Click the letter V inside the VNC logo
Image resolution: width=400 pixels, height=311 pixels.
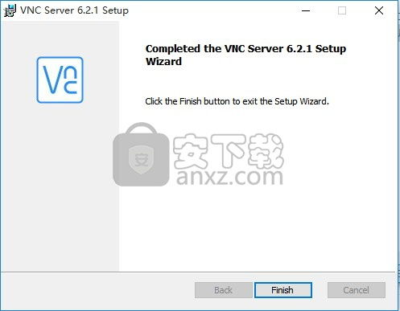(x=54, y=80)
